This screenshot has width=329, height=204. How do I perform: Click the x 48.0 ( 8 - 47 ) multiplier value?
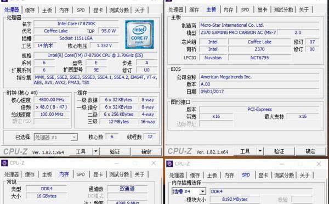(x=52, y=107)
